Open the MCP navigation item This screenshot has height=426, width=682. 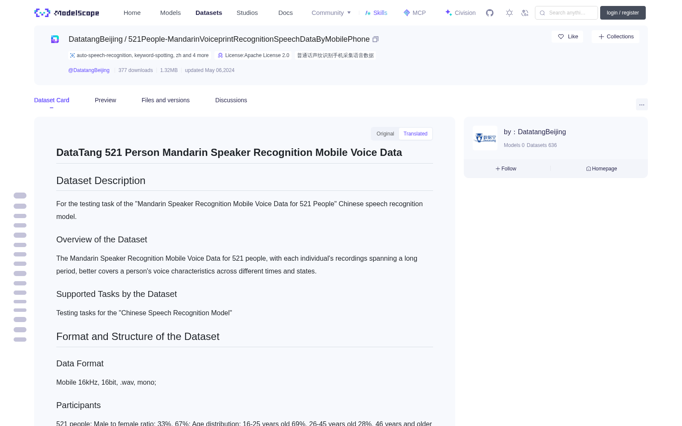click(x=414, y=13)
